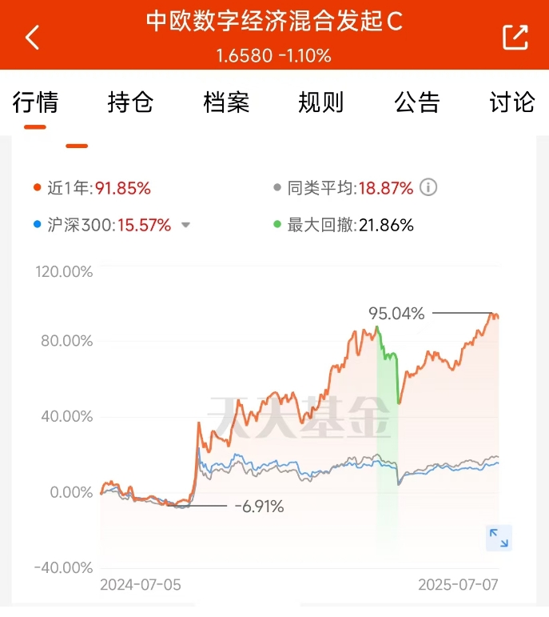Open the share icon in header
Image resolution: width=549 pixels, height=617 pixels.
coord(515,38)
